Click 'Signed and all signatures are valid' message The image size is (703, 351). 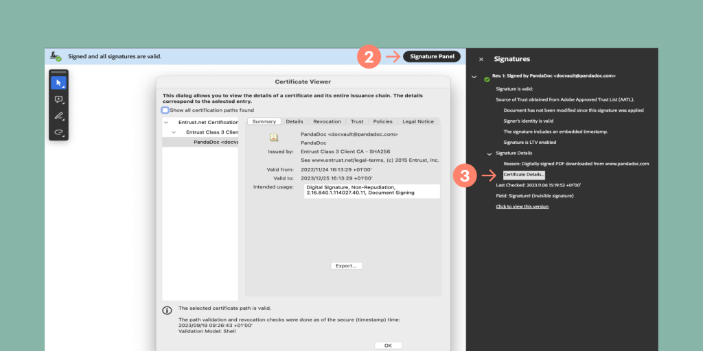pos(115,56)
